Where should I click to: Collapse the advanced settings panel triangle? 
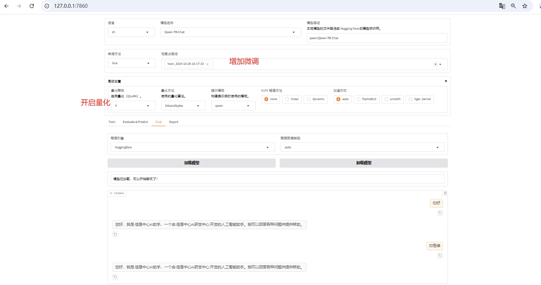[x=446, y=81]
